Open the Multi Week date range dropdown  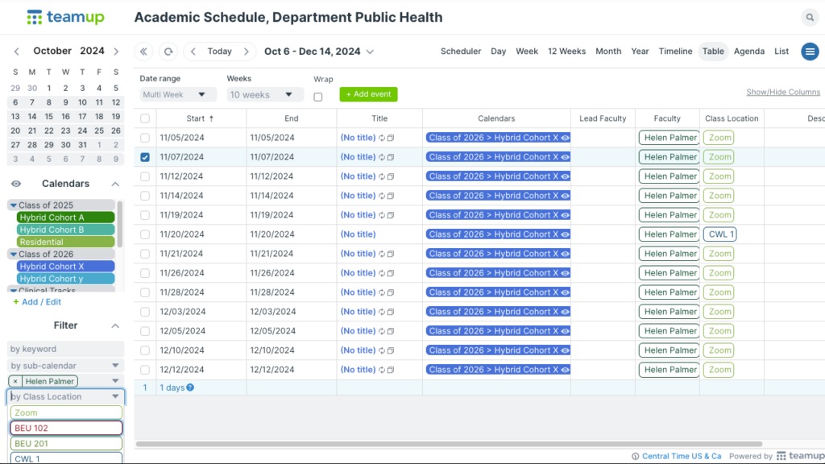pos(178,95)
